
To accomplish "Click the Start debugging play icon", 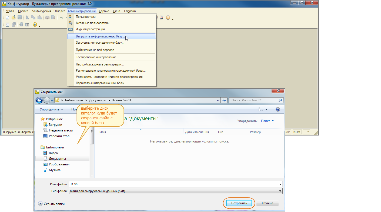I will [35, 25].
